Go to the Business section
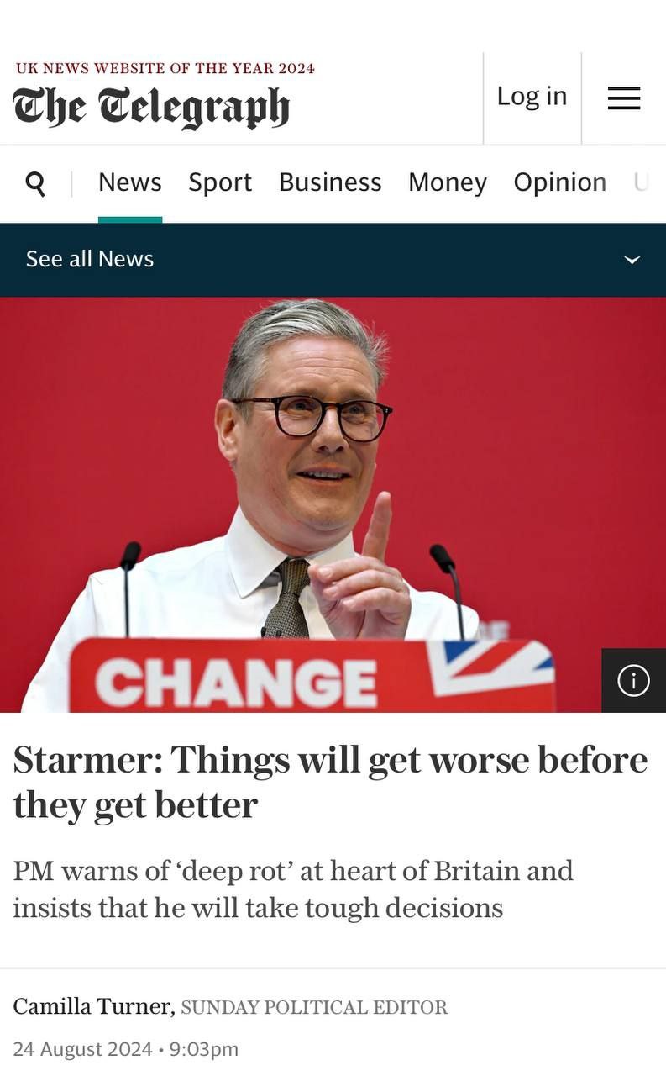This screenshot has width=666, height=1076. click(x=330, y=182)
